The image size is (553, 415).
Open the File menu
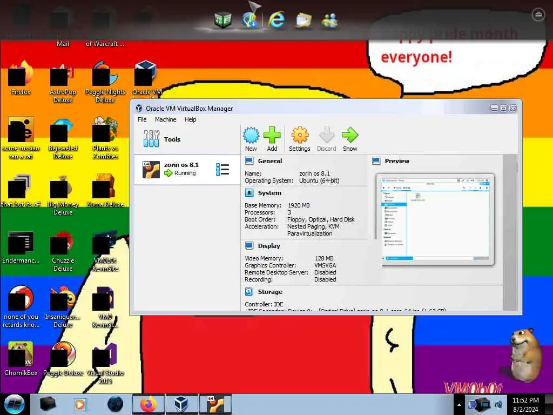click(x=142, y=119)
